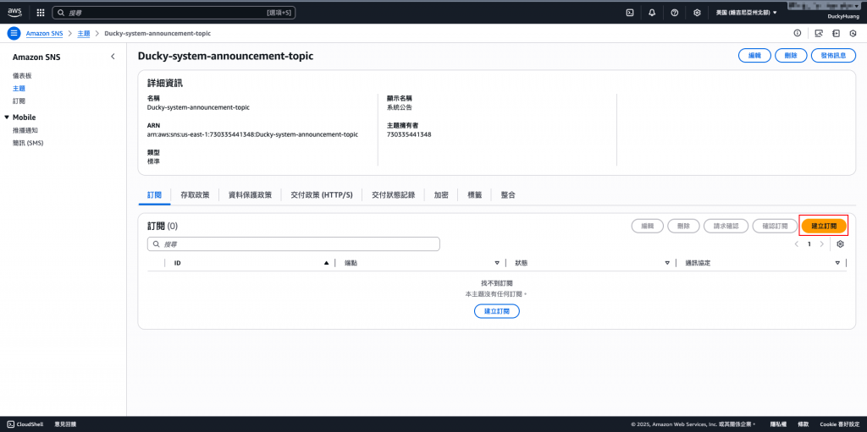This screenshot has height=432, width=867.
Task: Click the disabled 編輯 subscription button
Action: click(x=648, y=226)
